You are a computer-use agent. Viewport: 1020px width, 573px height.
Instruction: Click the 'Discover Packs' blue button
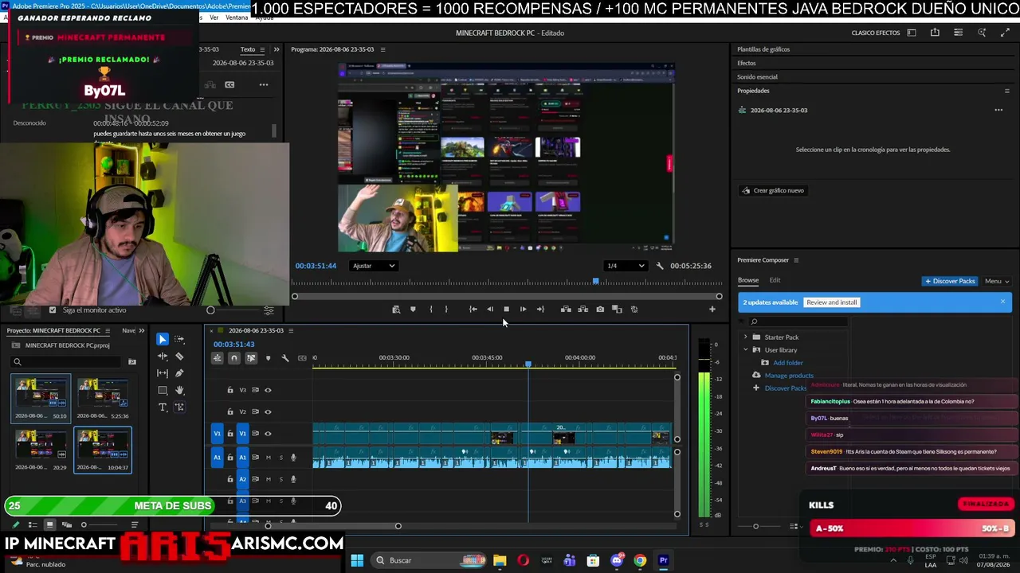coord(950,281)
